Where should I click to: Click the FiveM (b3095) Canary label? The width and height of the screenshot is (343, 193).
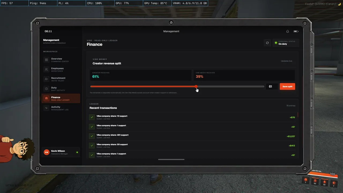point(320,4)
